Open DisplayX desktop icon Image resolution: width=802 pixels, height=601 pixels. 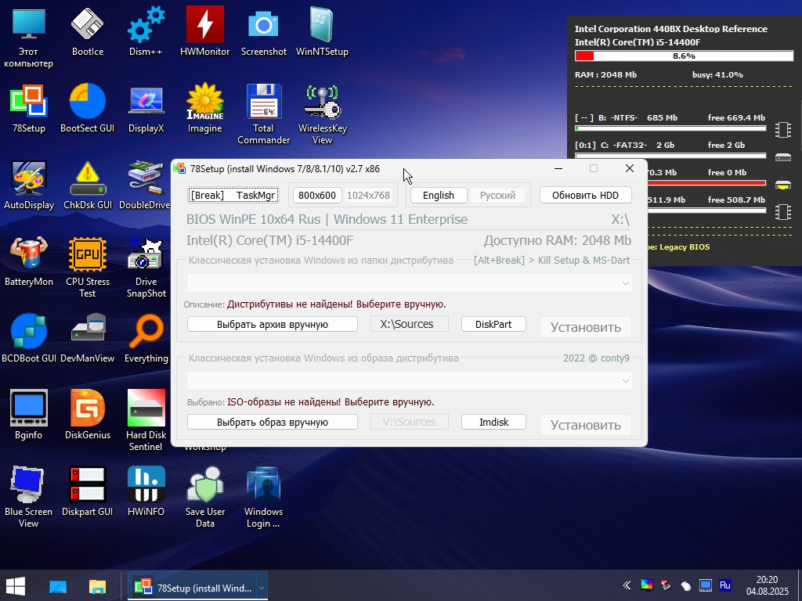(x=146, y=108)
